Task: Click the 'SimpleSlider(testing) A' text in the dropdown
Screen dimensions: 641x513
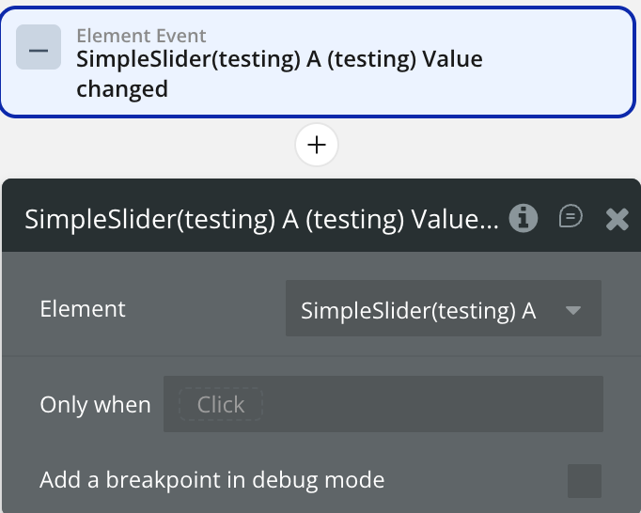Action: (418, 310)
